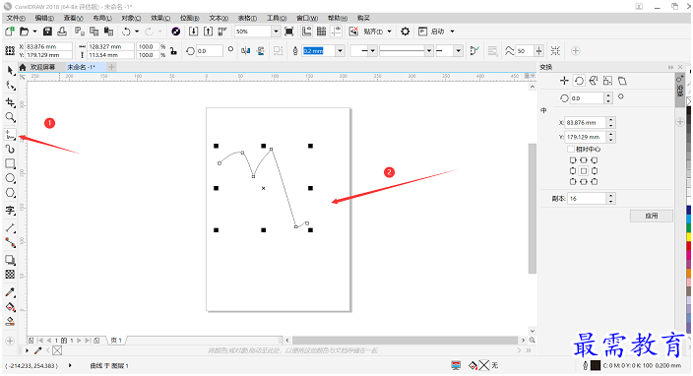The image size is (693, 376).
Task: Select the Polygon tool
Action: click(x=10, y=193)
